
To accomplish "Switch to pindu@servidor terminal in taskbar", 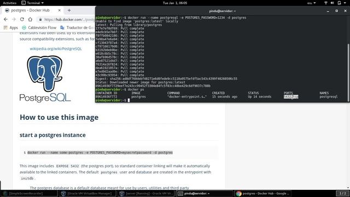I will tap(205, 193).
